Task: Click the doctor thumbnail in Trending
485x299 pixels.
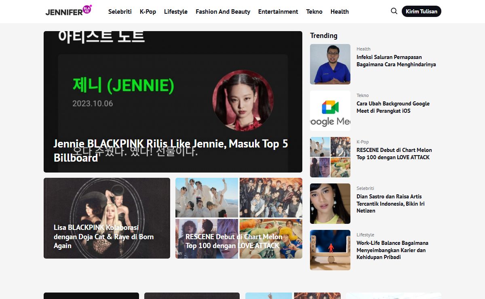Action: coord(330,64)
